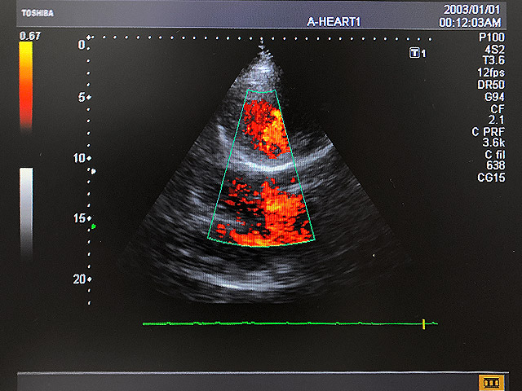The image size is (522, 391).
Task: Click the film strip icon at bottom right
Action: (x=490, y=383)
